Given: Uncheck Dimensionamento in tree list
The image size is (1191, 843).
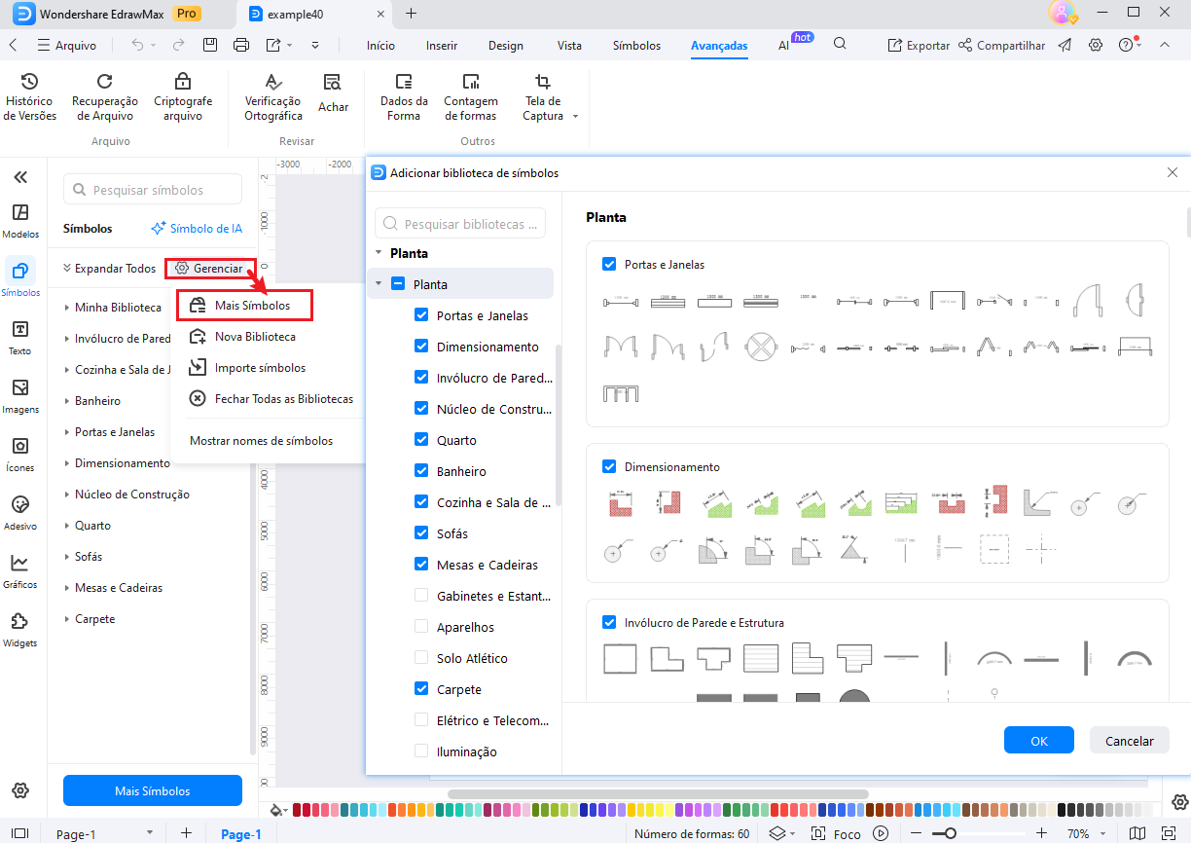Looking at the screenshot, I should coord(421,347).
